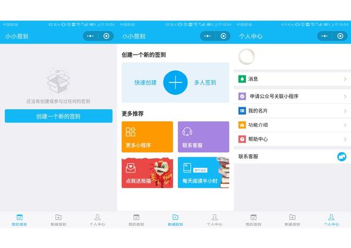Click the 个人中心 header title

pyautogui.click(x=250, y=36)
